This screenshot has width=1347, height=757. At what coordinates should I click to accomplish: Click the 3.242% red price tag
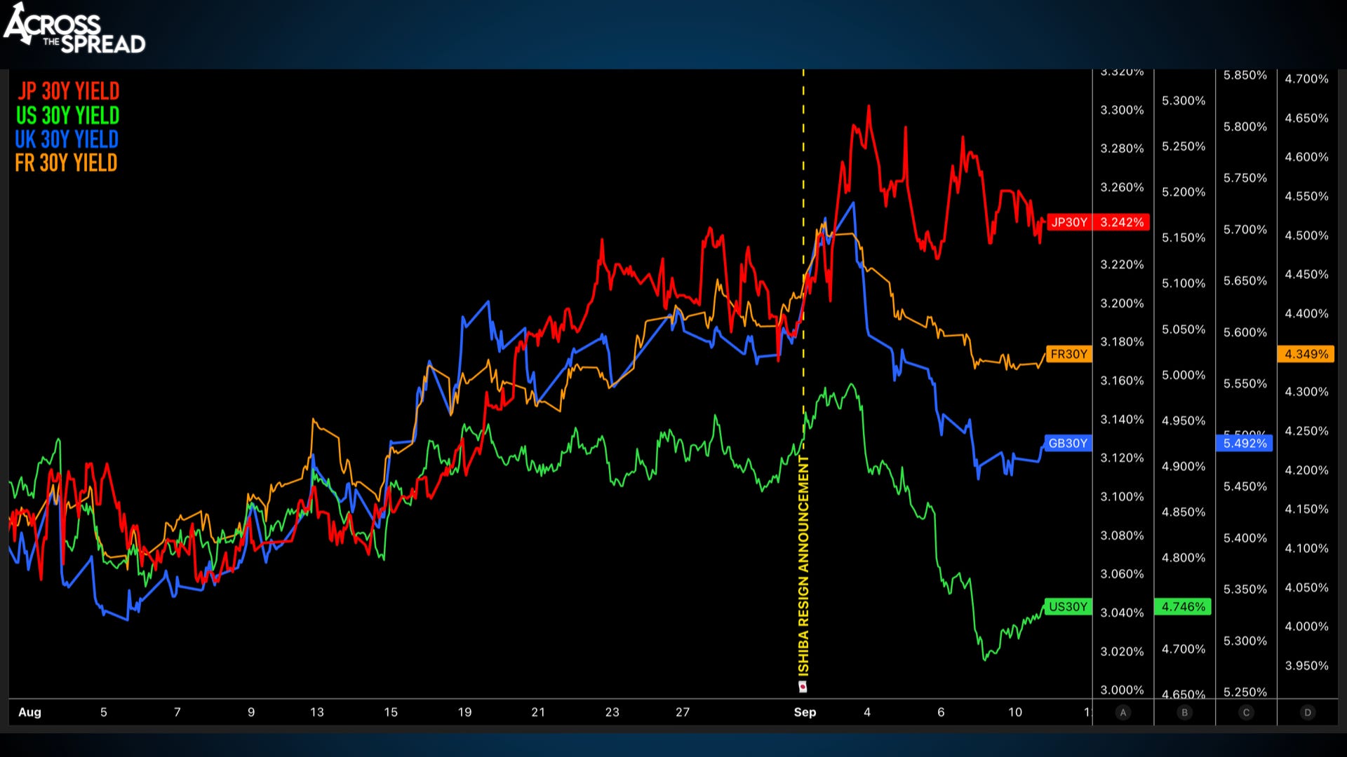tap(1122, 222)
